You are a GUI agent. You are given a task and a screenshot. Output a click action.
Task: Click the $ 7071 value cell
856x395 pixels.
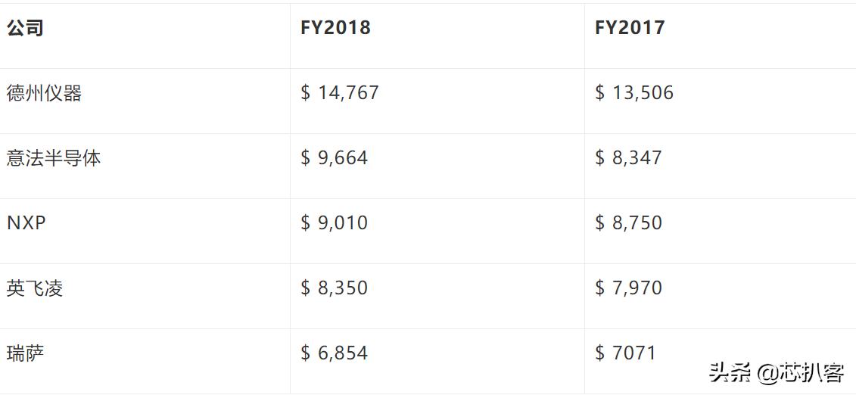625,353
